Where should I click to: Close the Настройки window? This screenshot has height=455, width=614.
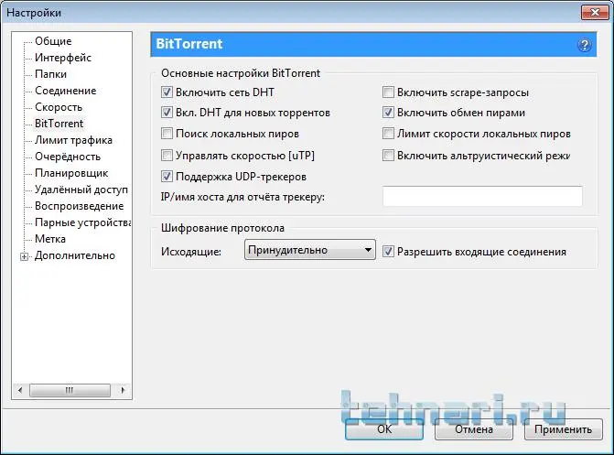(x=595, y=13)
